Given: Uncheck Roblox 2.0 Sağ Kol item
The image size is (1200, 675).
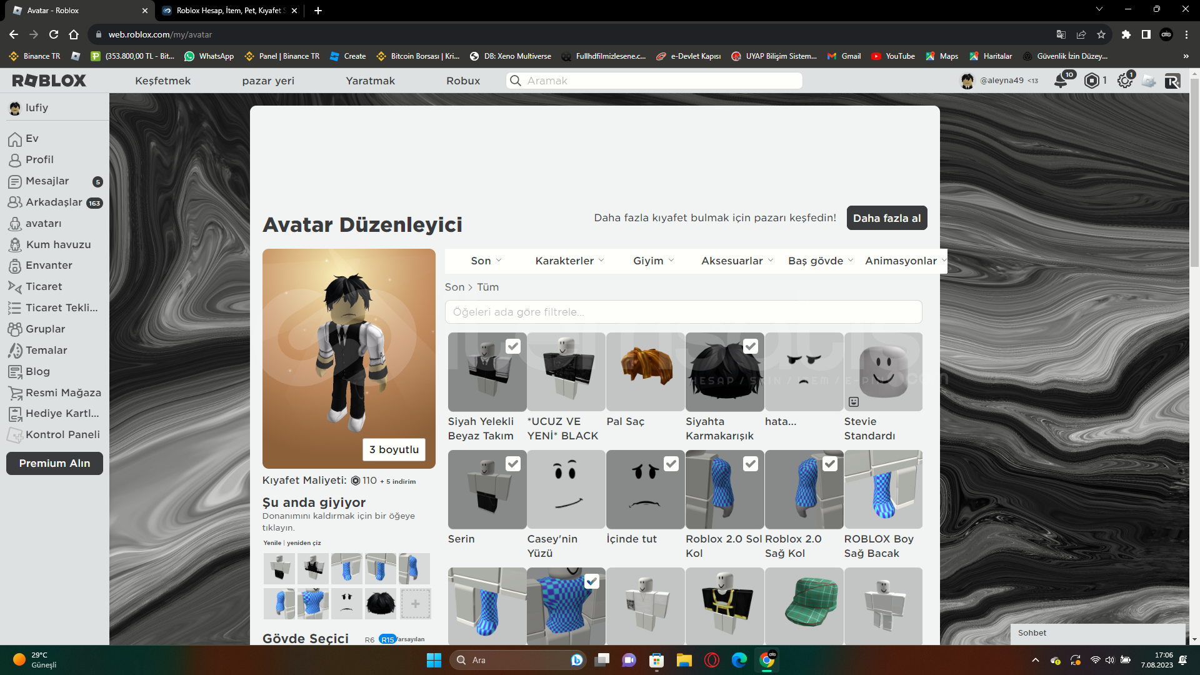Looking at the screenshot, I should pos(830,464).
